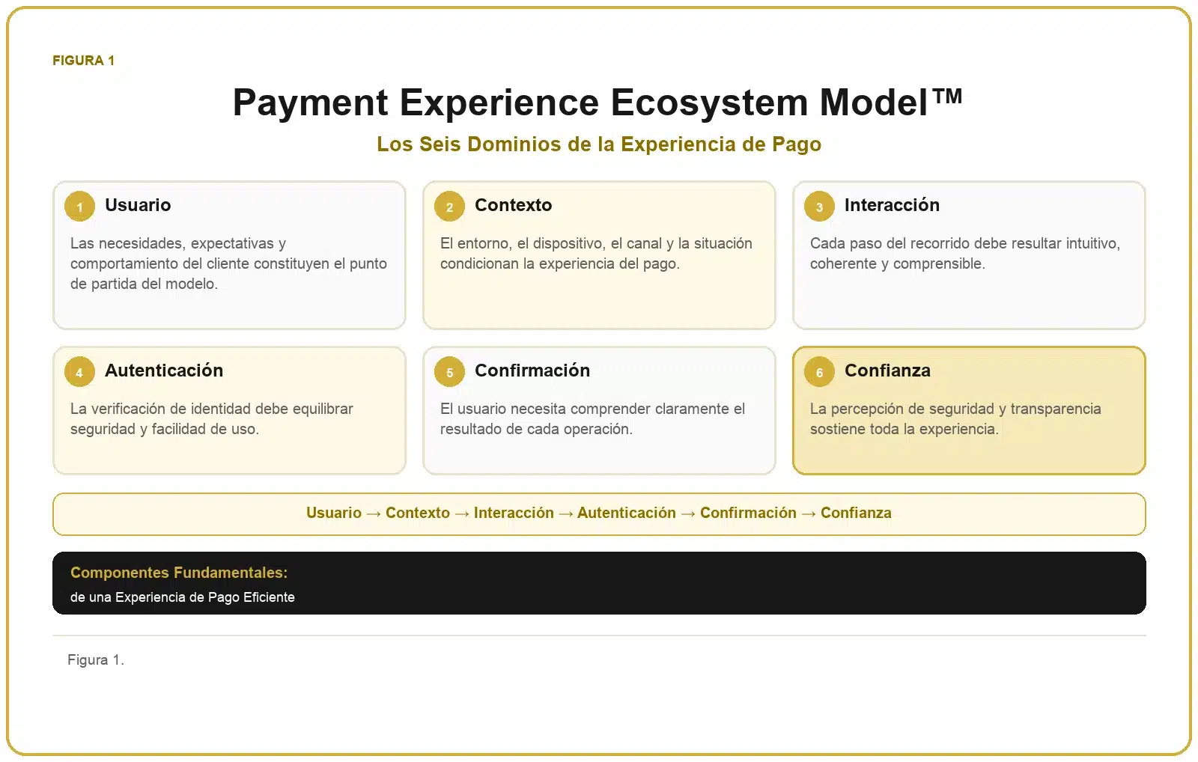This screenshot has height=762, width=1198.
Task: Click the number 2 badge beside Contexto
Action: 449,207
